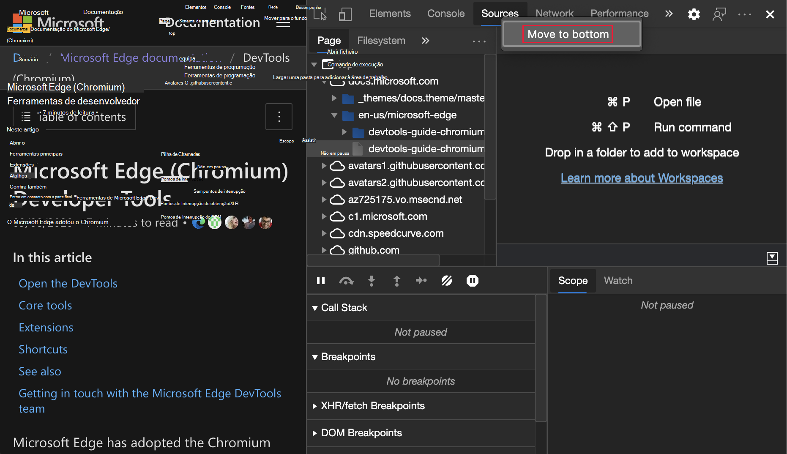Click the table of contents list icon
The image size is (787, 454).
(26, 117)
